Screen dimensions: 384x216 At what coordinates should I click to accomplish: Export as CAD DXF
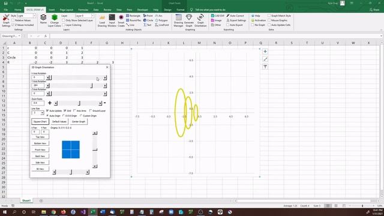coord(217,16)
